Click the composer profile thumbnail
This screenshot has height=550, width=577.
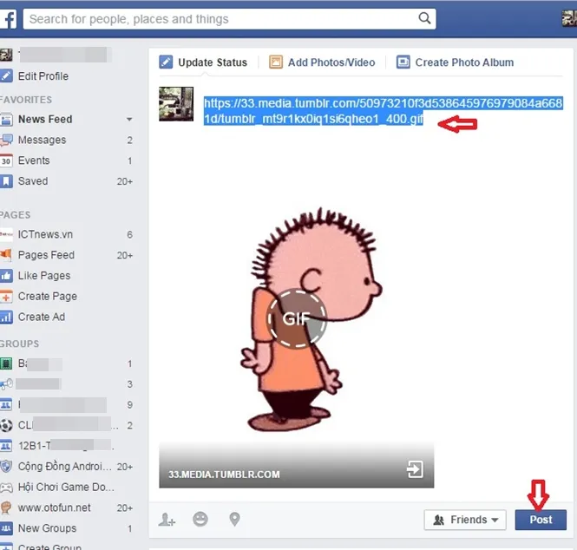coord(176,104)
